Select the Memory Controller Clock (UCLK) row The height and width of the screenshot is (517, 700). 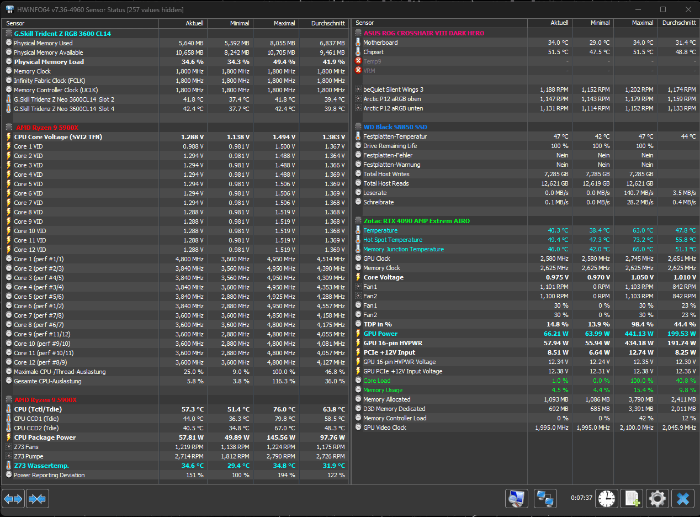[x=176, y=90]
